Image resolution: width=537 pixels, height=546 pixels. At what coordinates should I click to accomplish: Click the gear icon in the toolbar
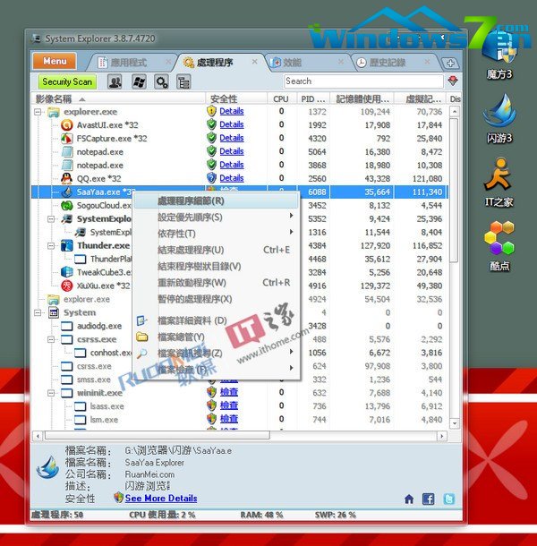click(x=161, y=81)
